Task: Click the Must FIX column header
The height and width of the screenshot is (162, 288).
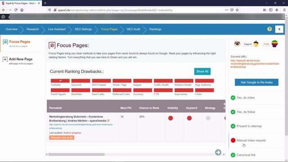Action: 126,108
